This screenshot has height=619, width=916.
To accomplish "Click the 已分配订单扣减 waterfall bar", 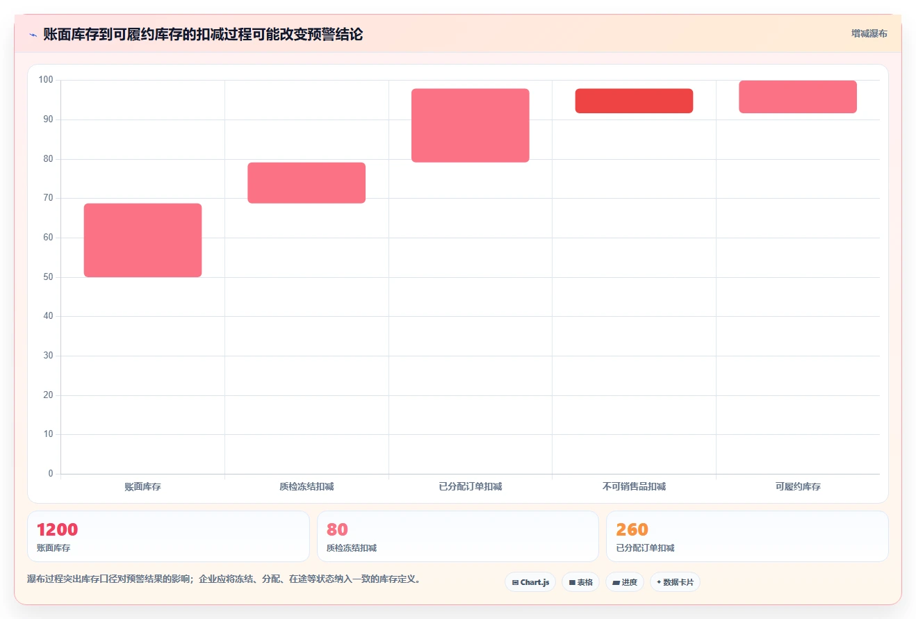I will tap(471, 126).
